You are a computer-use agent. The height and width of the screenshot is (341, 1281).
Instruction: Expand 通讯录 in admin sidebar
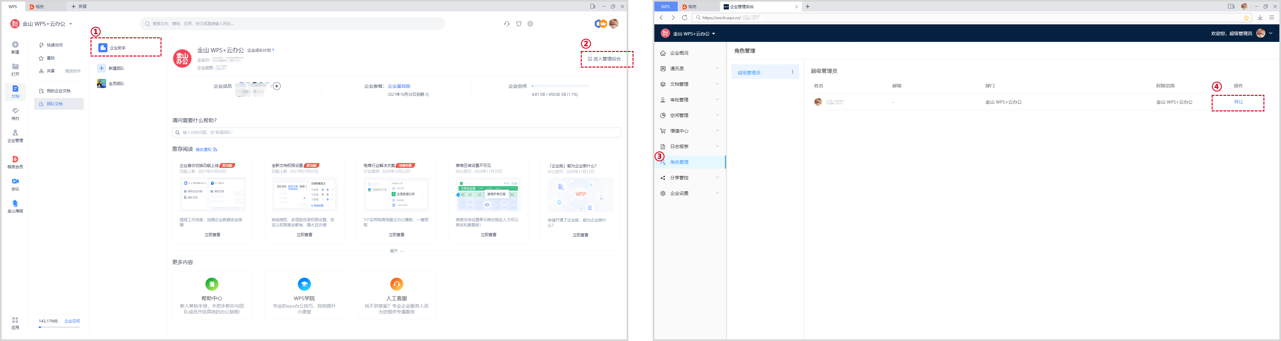pyautogui.click(x=690, y=69)
